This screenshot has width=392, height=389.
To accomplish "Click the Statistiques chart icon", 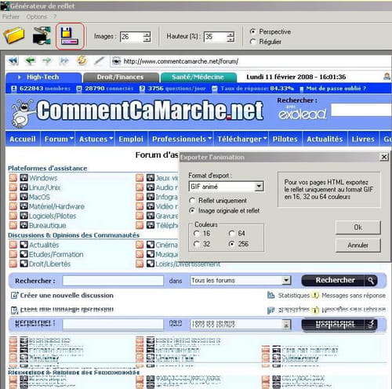I will (x=270, y=295).
